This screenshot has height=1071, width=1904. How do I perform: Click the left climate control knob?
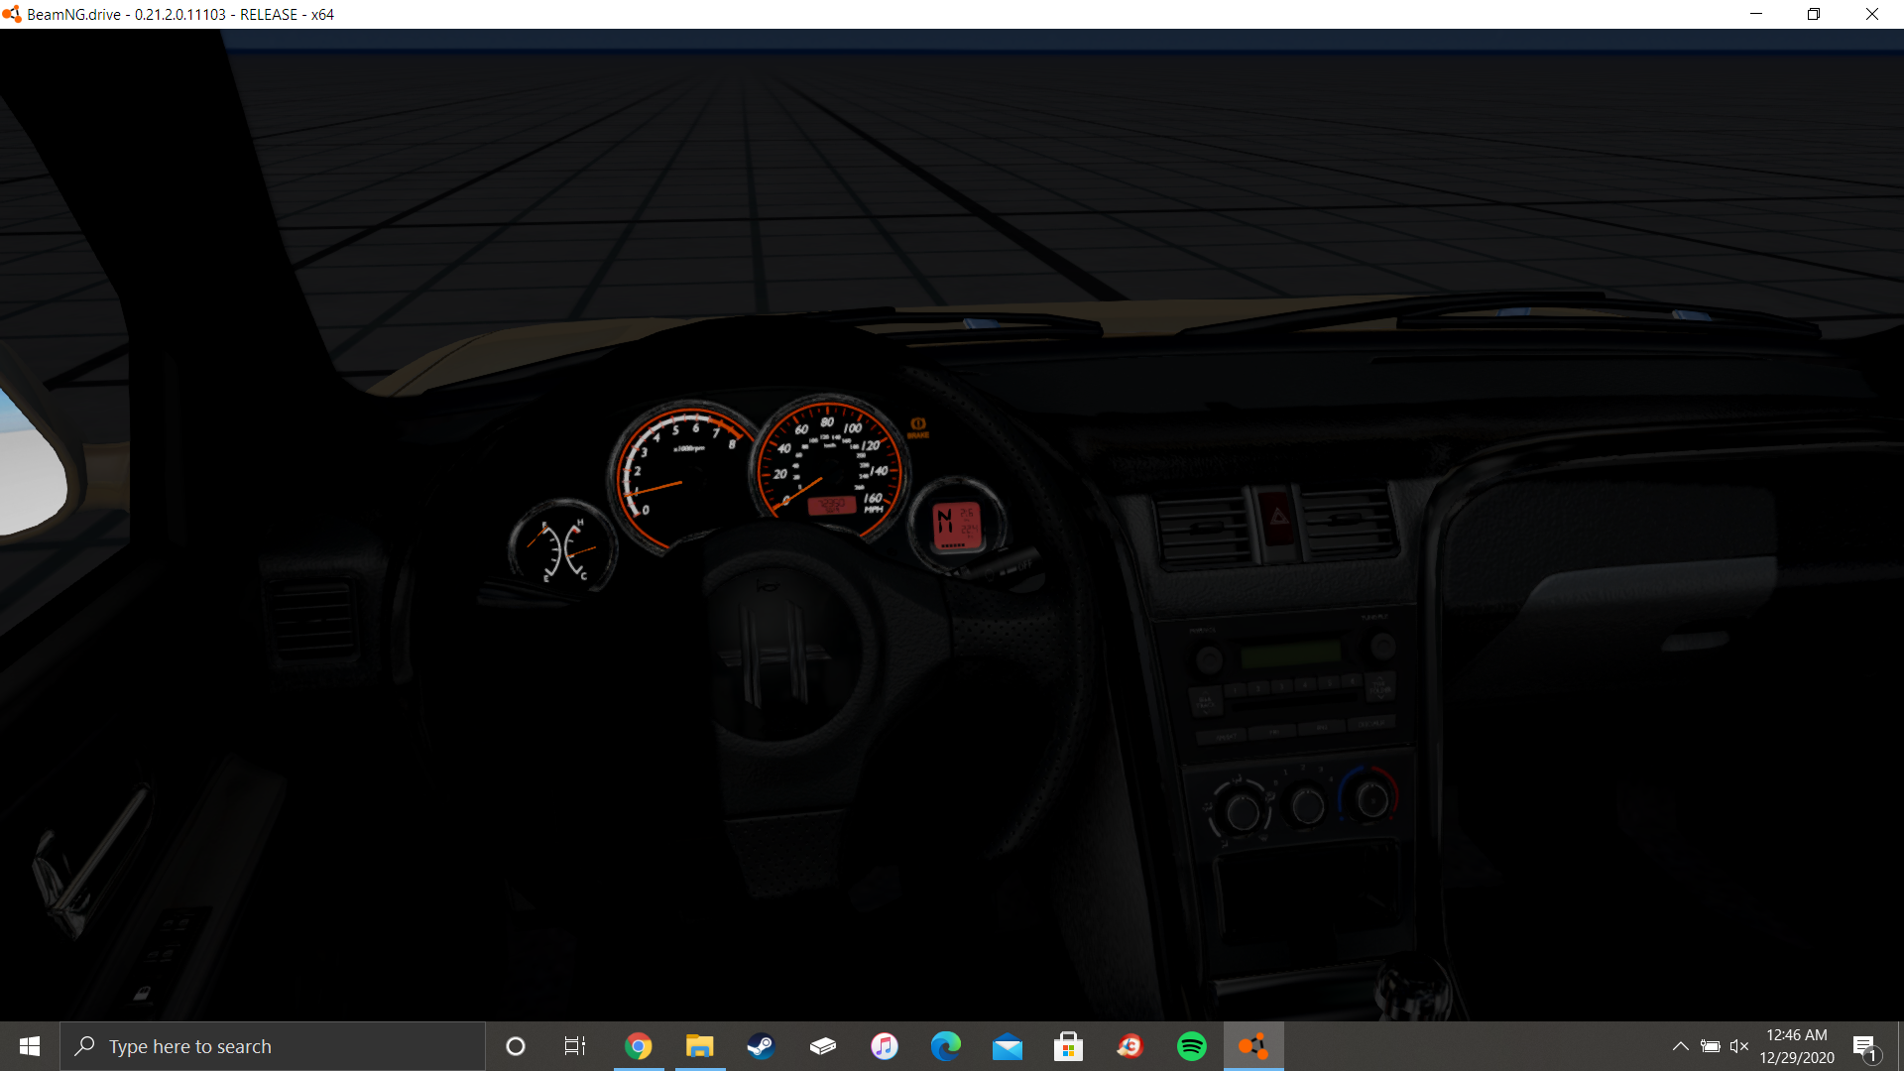tap(1241, 810)
